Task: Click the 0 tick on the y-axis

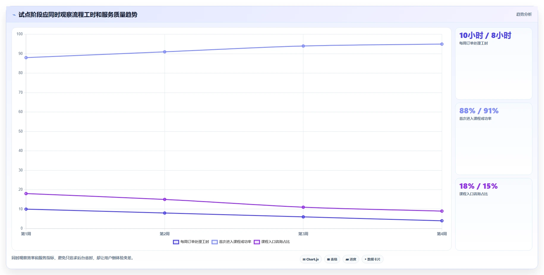Action: click(22, 228)
